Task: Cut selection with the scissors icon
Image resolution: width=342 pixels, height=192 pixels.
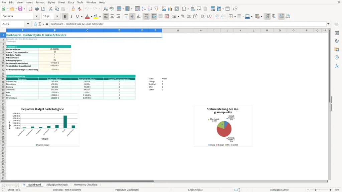Action: 51,9
